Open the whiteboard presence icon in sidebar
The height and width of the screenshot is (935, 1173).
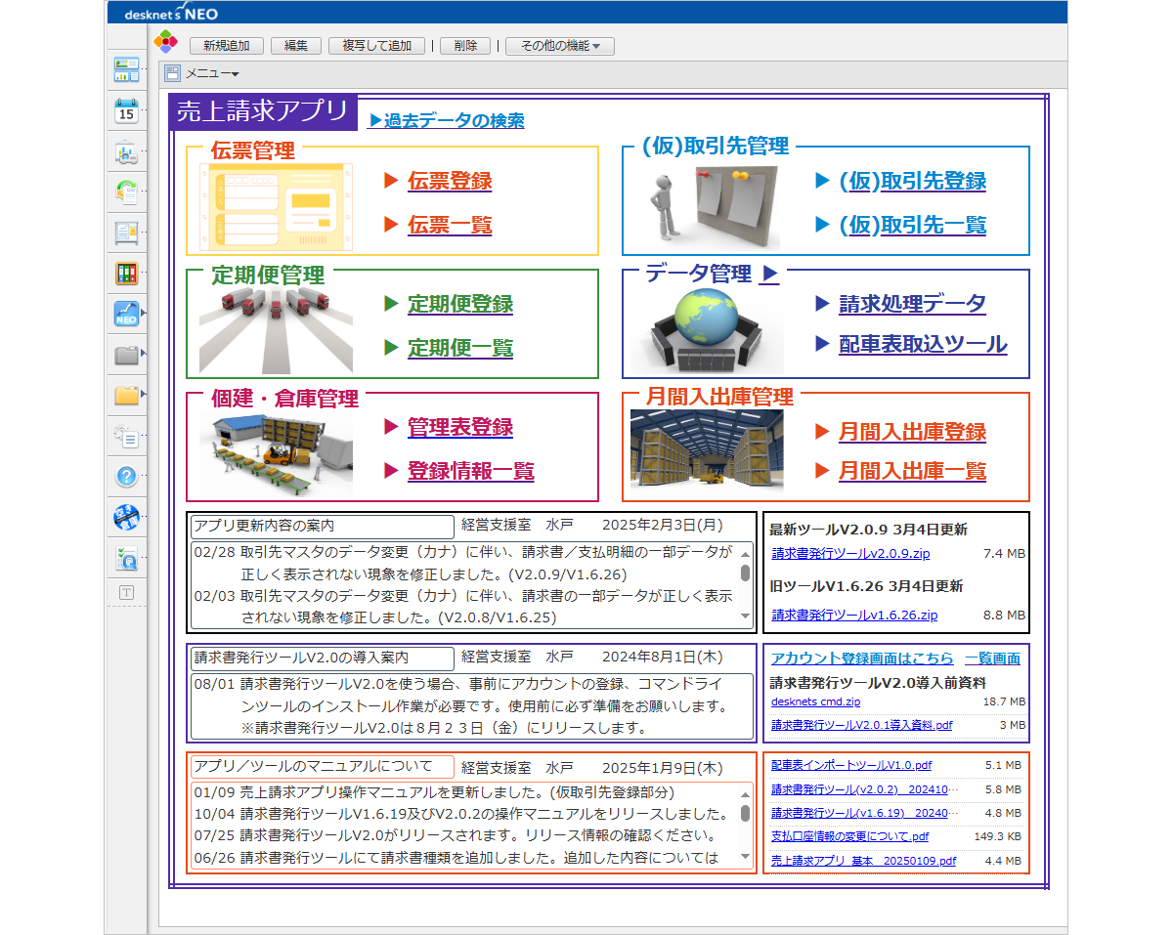125,150
